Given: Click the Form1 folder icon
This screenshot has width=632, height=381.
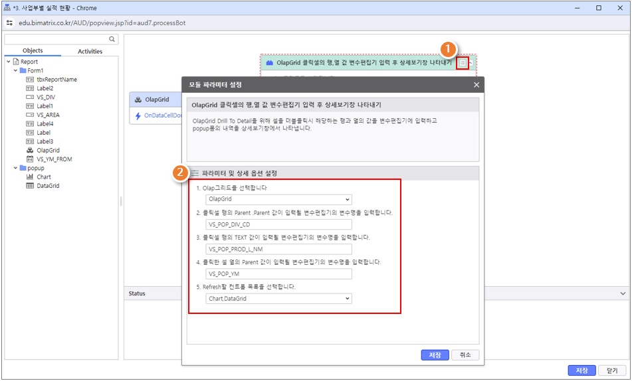Looking at the screenshot, I should [23, 70].
